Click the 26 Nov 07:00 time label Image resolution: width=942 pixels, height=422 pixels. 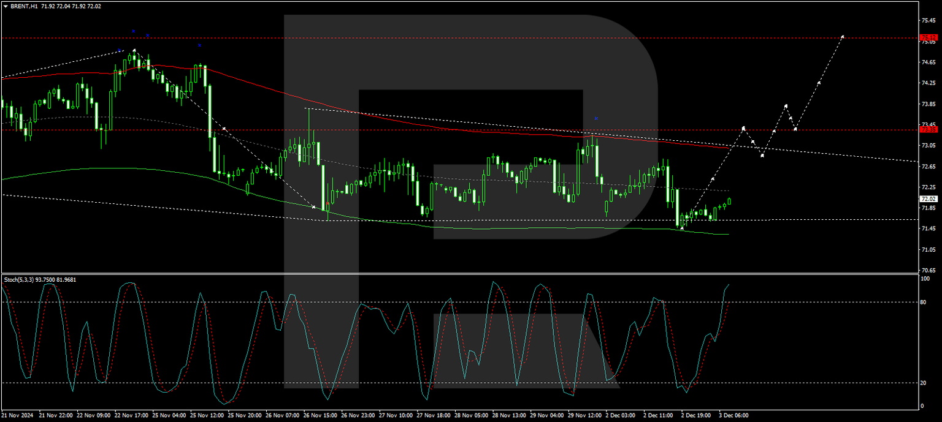283,415
